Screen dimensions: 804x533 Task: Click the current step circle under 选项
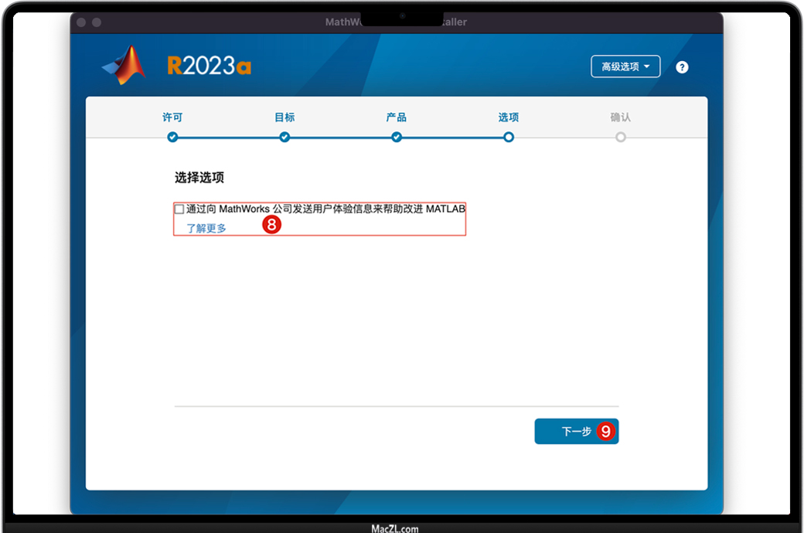[x=509, y=137]
